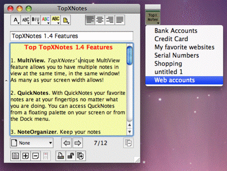Screen dimensions: 227x171
Task: Center align the note text
Action: coord(100,20)
